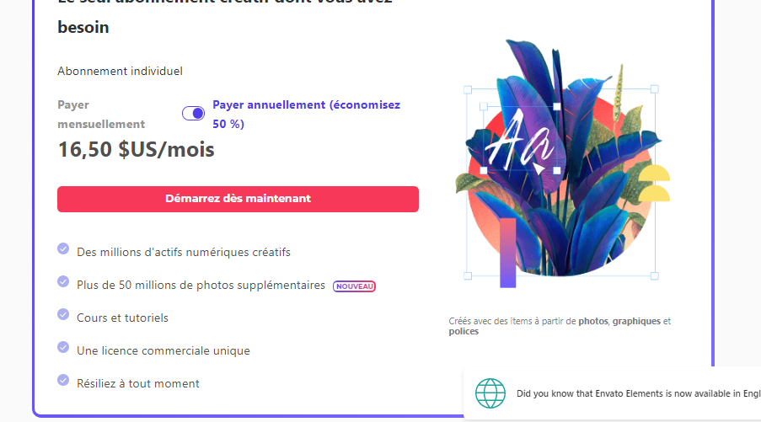Viewport: 761px width, 422px height.
Task: Click checkmark icon beside "Résiliez à tout moment"
Action: click(63, 380)
